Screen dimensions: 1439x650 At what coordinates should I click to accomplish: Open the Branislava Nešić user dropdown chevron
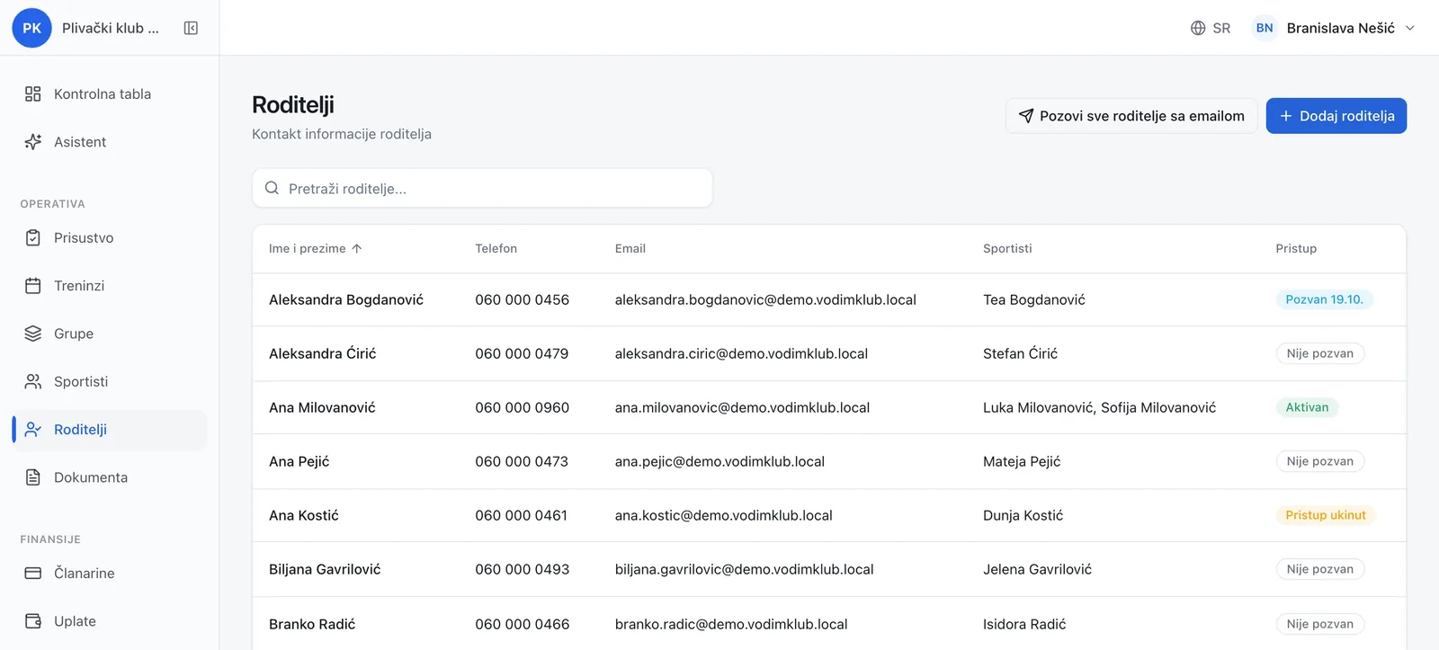(x=1410, y=28)
